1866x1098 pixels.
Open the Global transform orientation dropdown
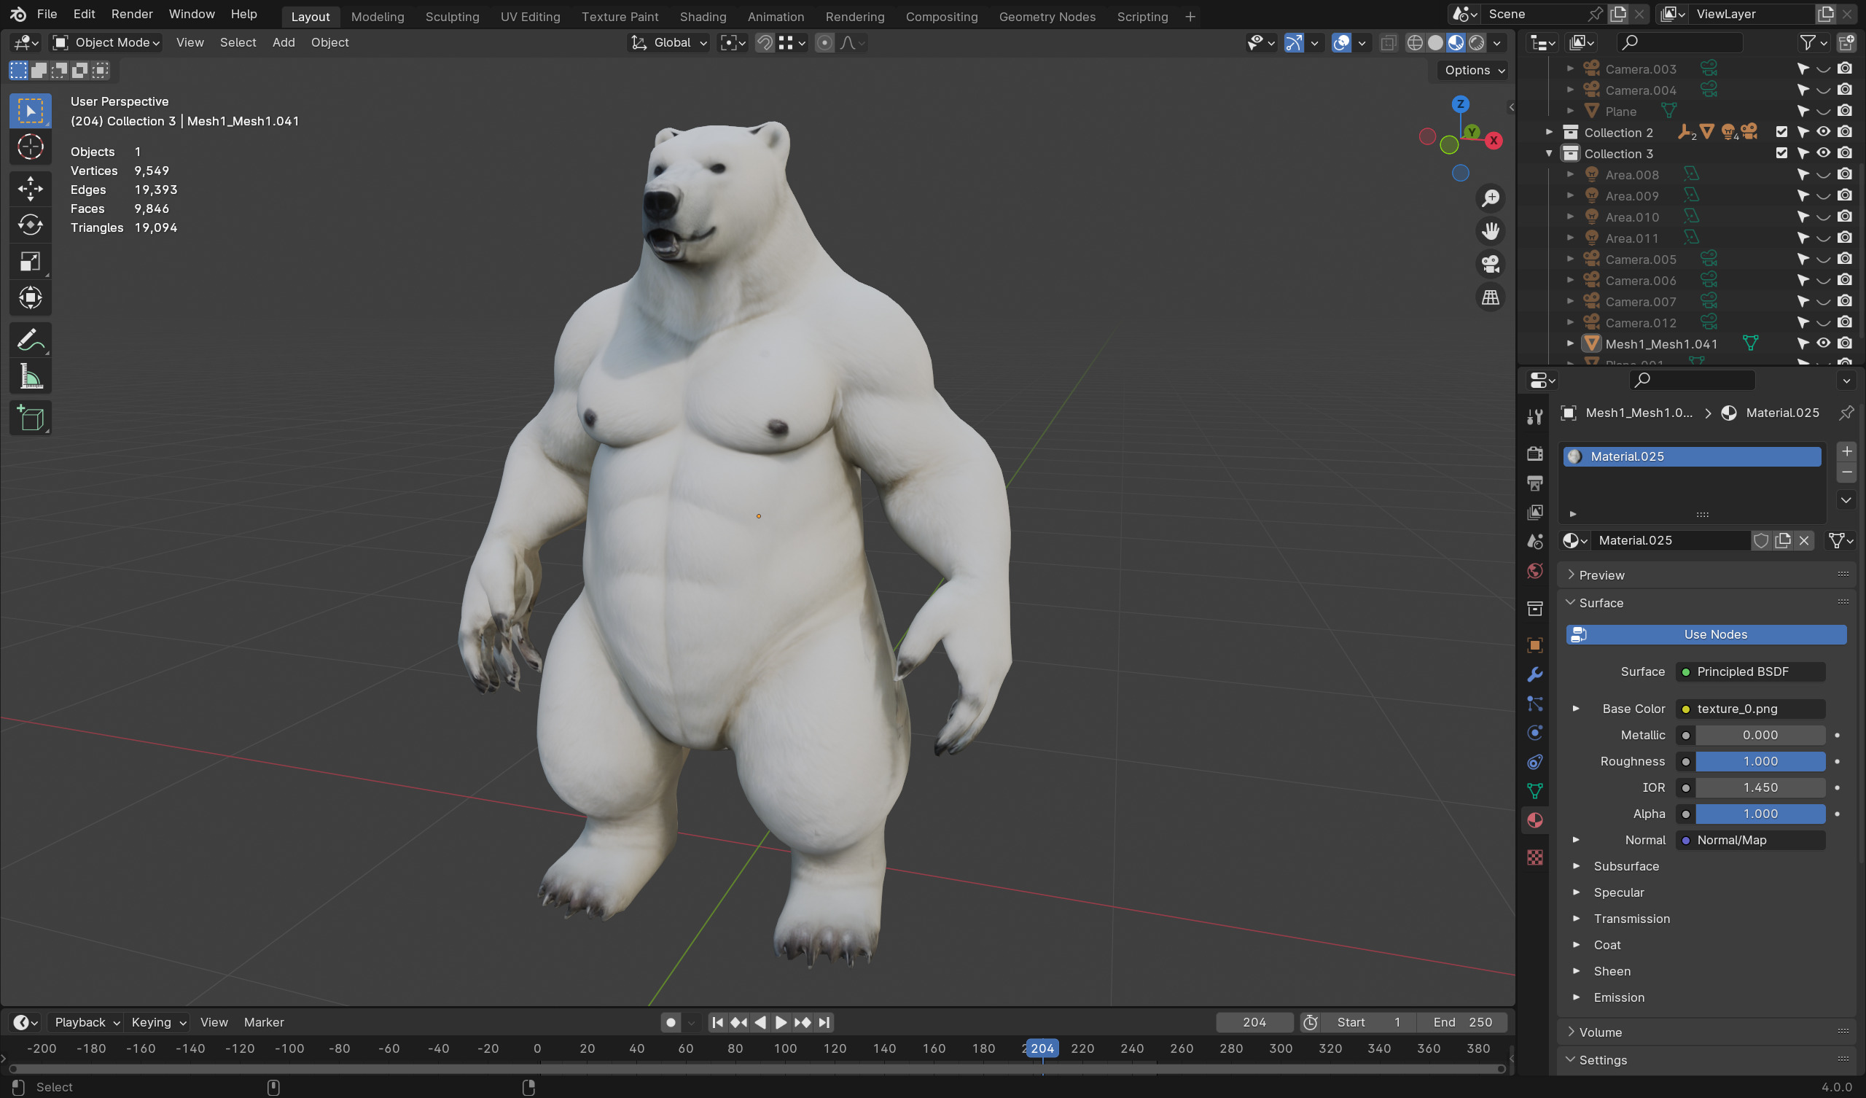(669, 43)
